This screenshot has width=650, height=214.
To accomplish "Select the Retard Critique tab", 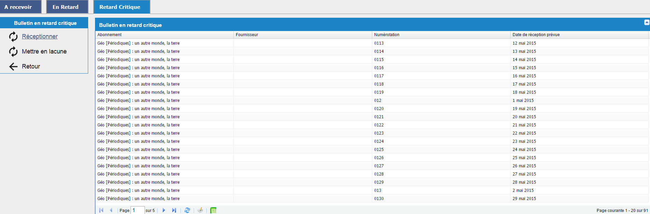I will pyautogui.click(x=122, y=7).
